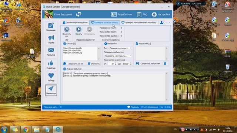Click the Журнал событий scrollbar

pyautogui.click(x=167, y=87)
